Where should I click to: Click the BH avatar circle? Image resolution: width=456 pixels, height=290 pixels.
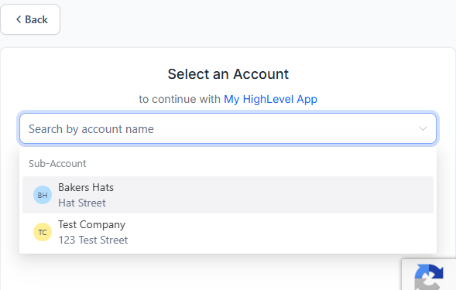pyautogui.click(x=43, y=195)
